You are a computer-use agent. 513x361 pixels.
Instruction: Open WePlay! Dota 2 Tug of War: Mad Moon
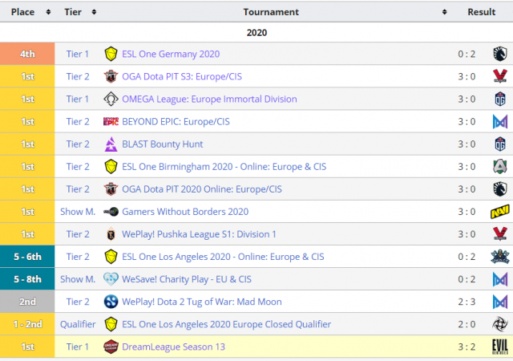click(x=201, y=302)
